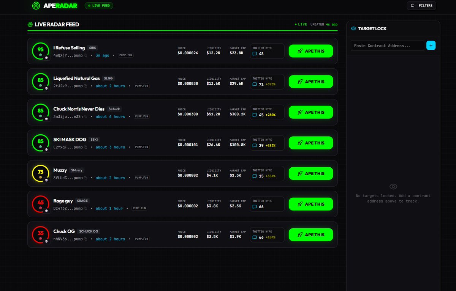The image size is (456, 291).
Task: Click APE THIS for Rage guy
Action: pyautogui.click(x=311, y=204)
